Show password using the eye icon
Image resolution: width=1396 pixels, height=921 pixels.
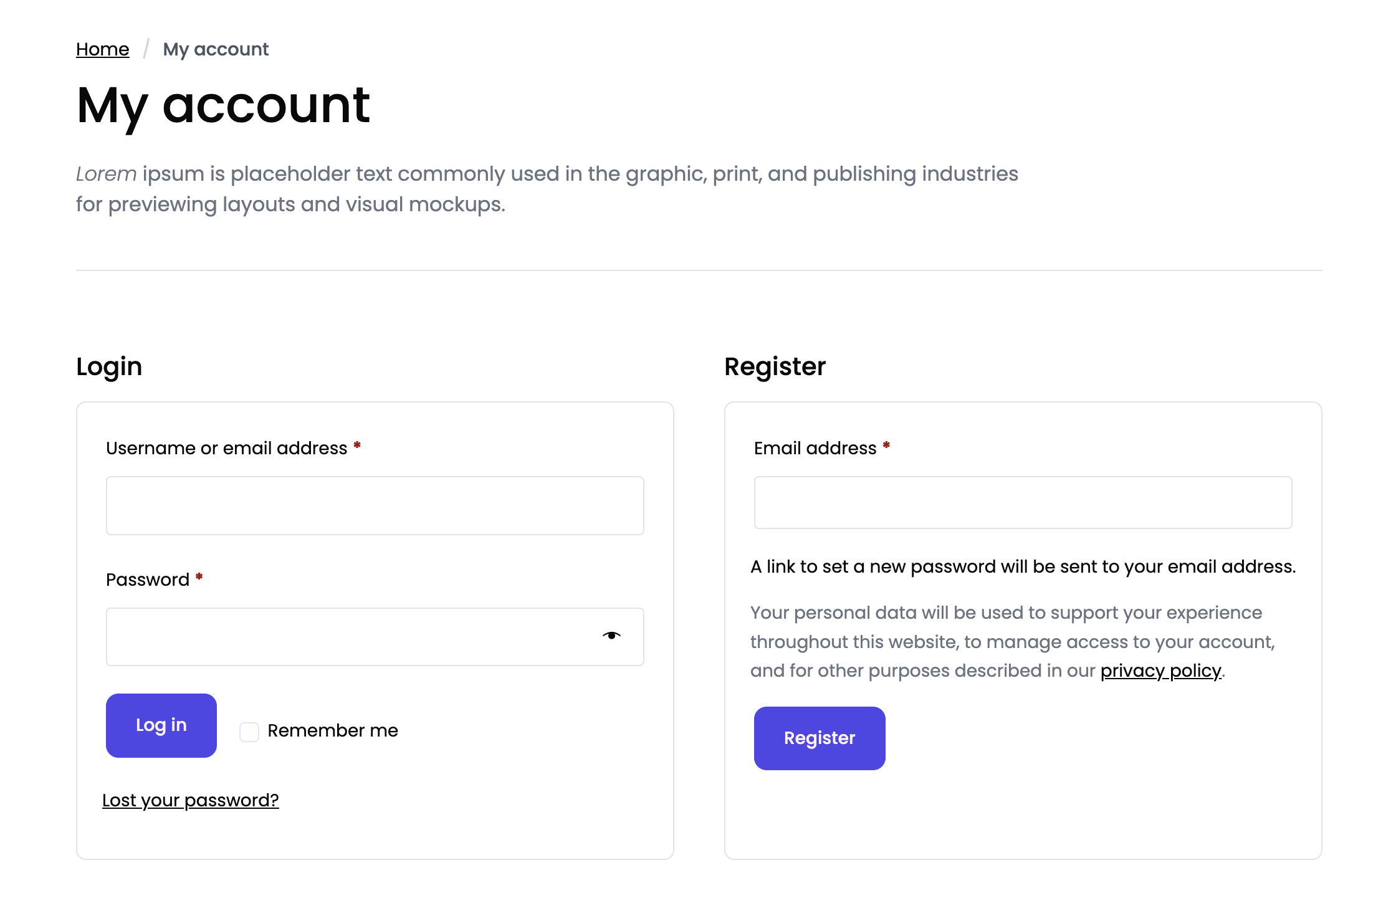(x=611, y=636)
